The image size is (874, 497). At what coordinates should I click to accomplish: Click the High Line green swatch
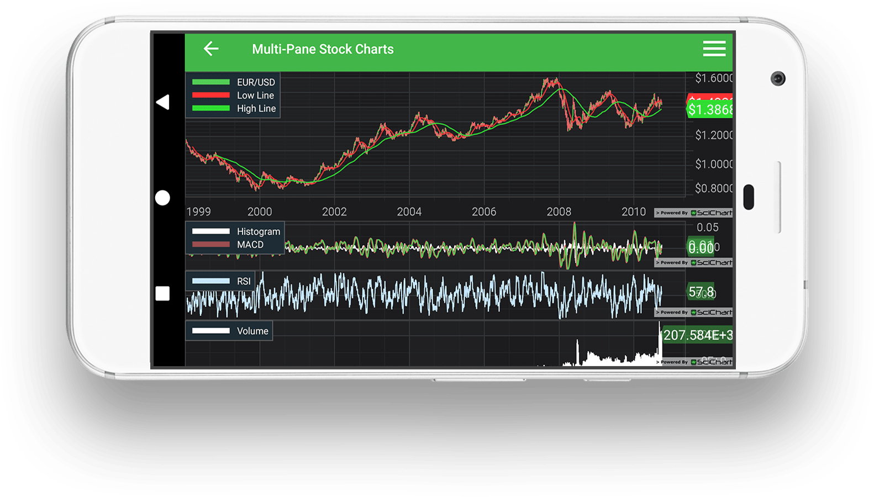tap(211, 108)
